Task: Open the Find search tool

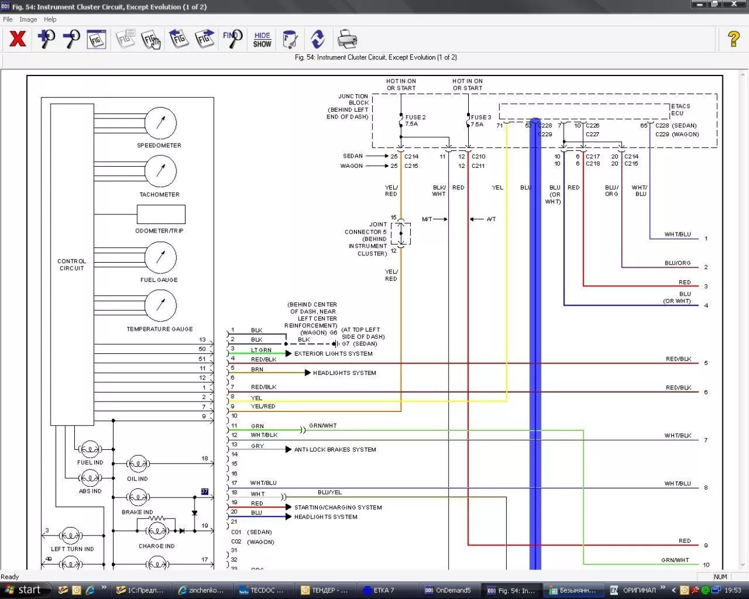Action: click(x=232, y=39)
